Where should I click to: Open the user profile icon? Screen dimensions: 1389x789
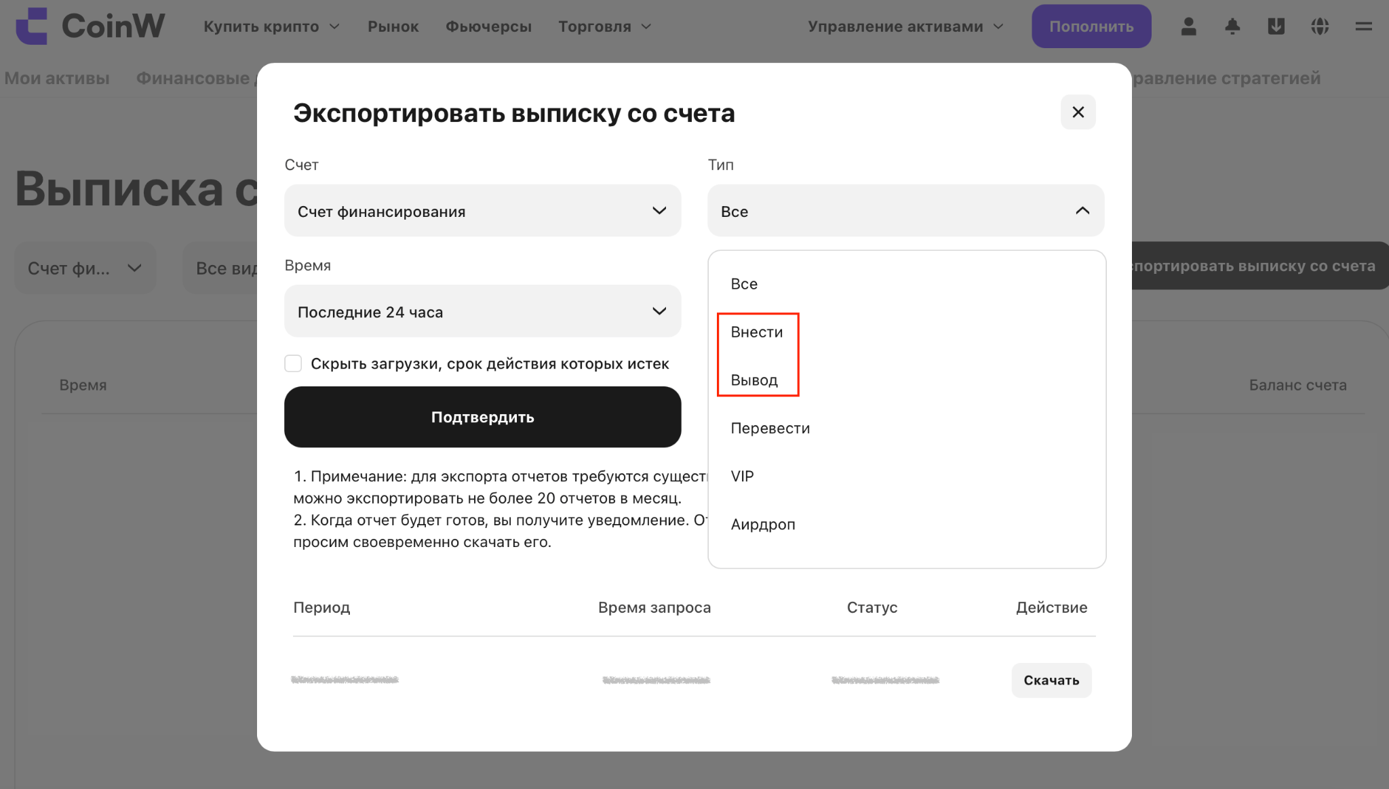tap(1188, 26)
